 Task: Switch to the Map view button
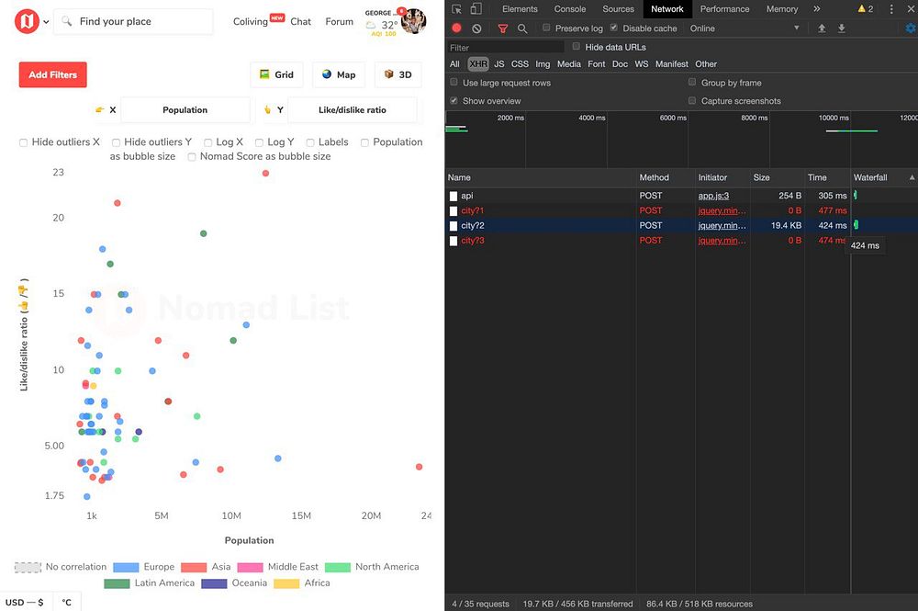coord(339,74)
